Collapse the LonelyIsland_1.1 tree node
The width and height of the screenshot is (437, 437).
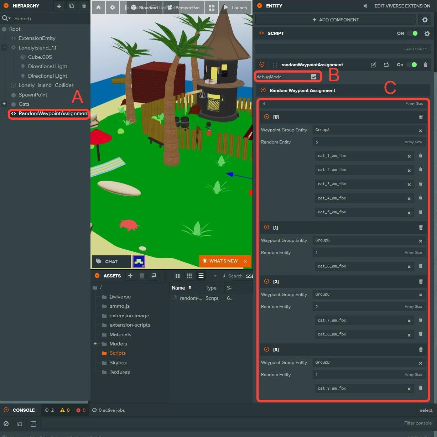tap(4, 47)
